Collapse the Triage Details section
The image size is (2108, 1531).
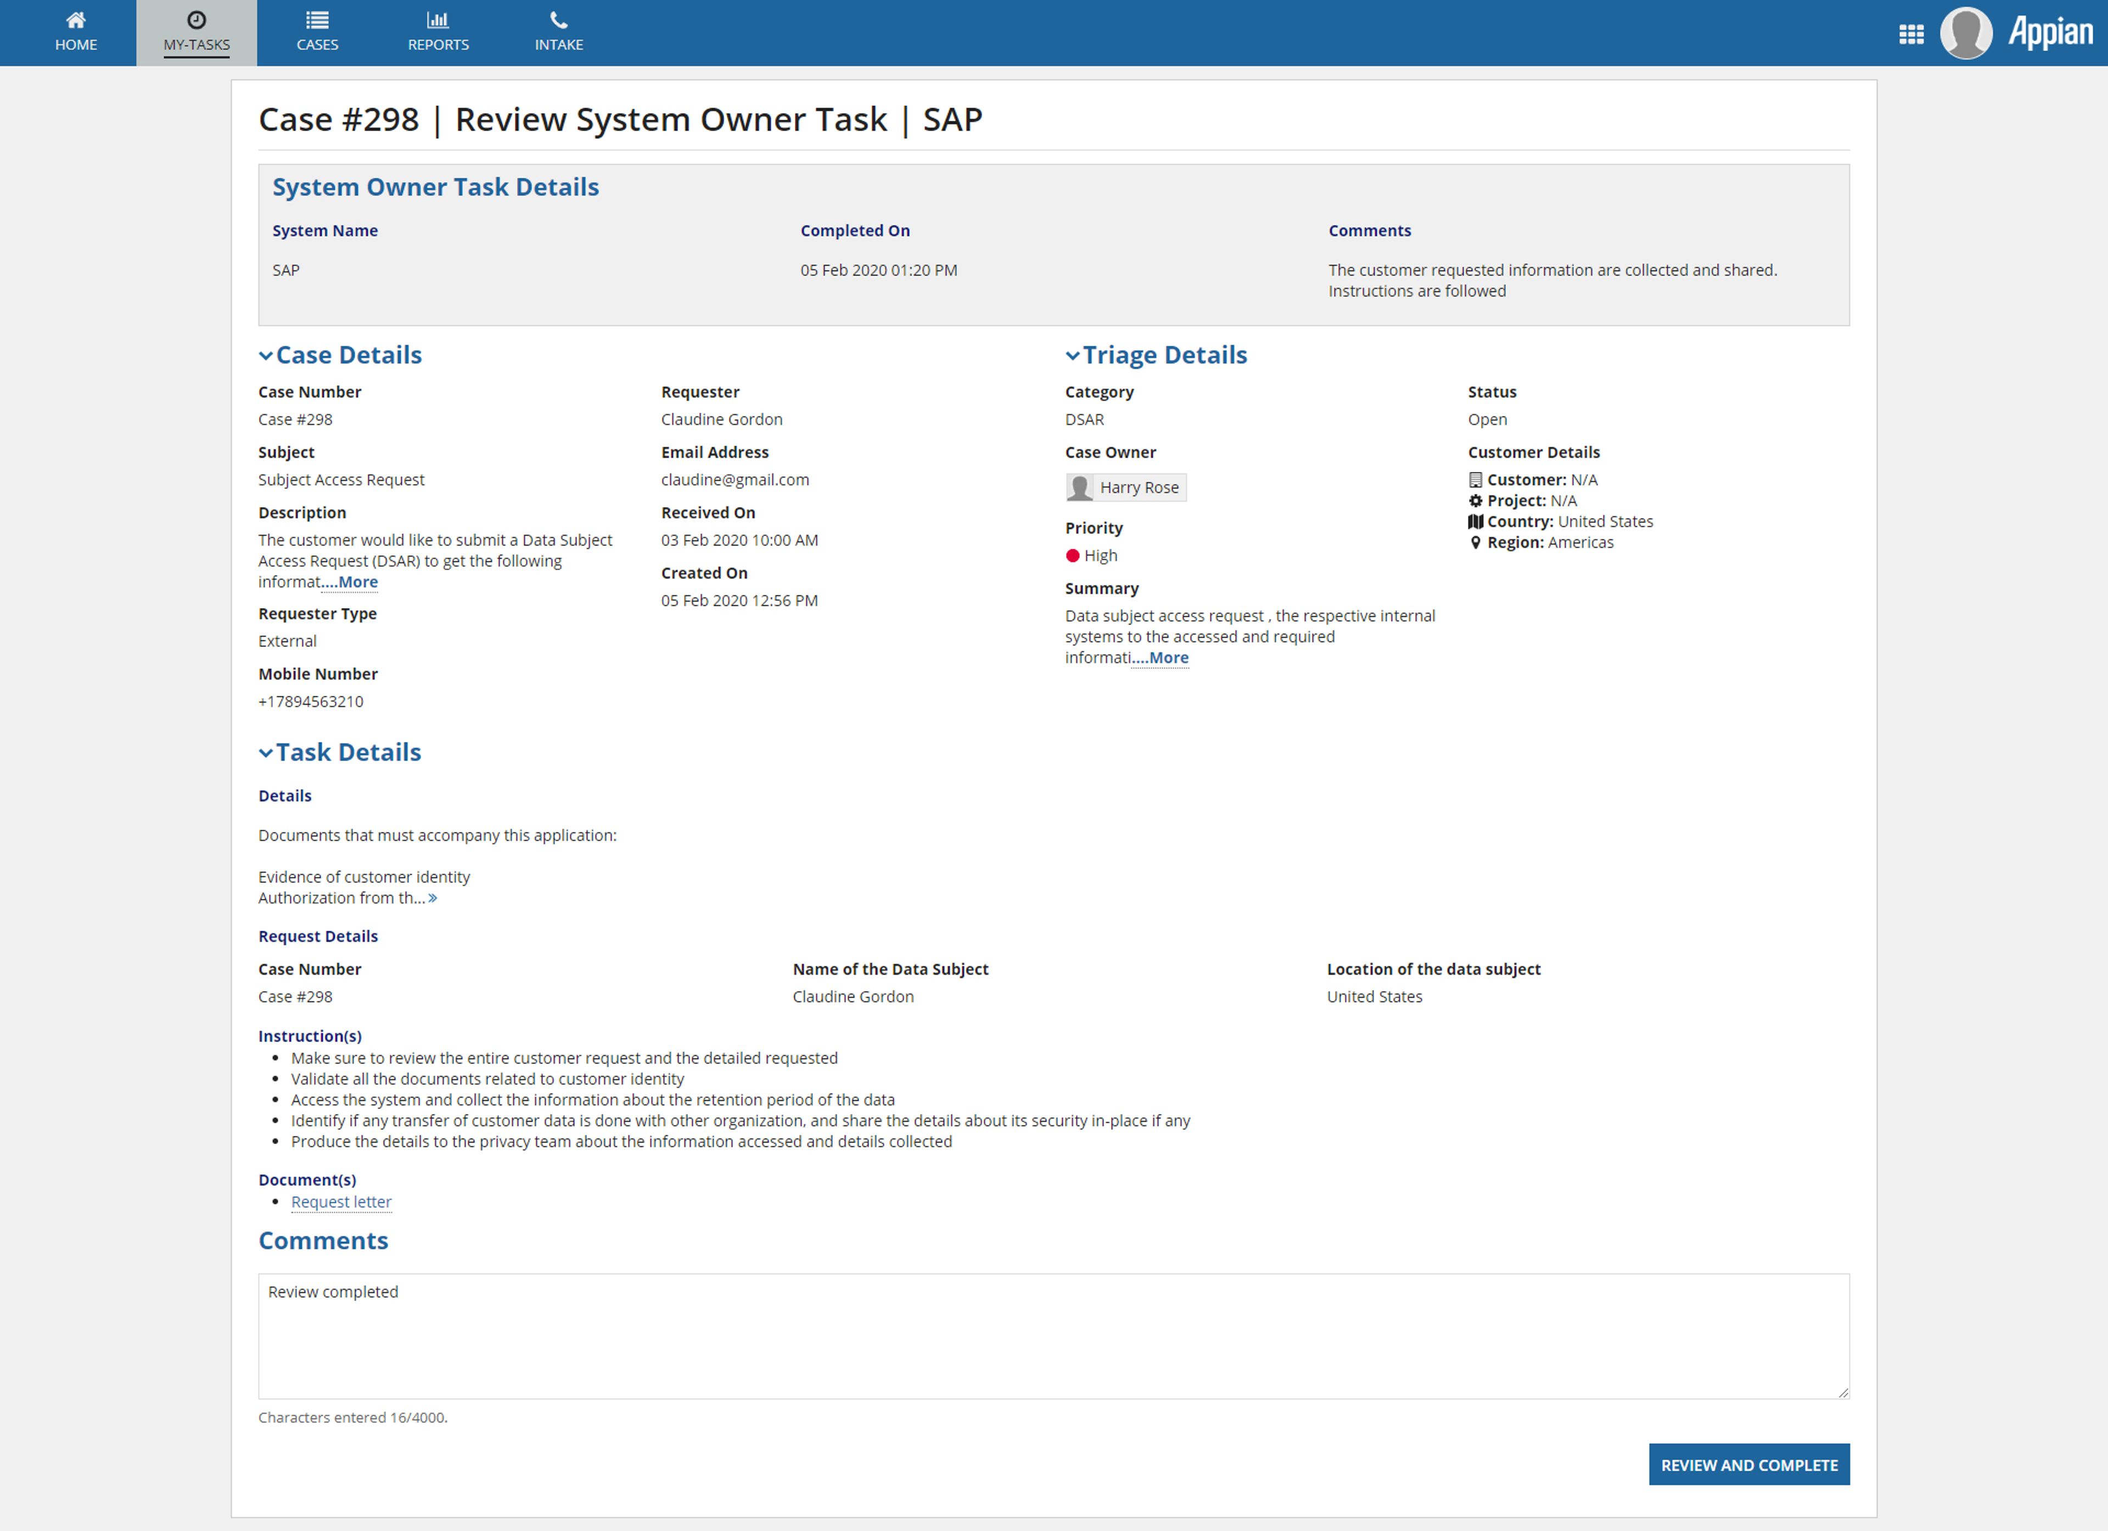(x=1073, y=356)
